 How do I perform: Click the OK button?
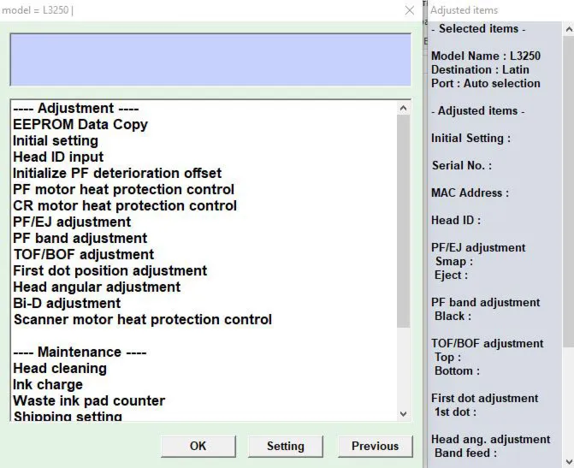point(198,446)
